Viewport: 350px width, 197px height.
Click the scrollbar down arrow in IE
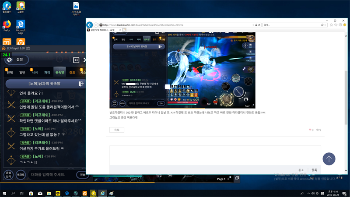346,170
